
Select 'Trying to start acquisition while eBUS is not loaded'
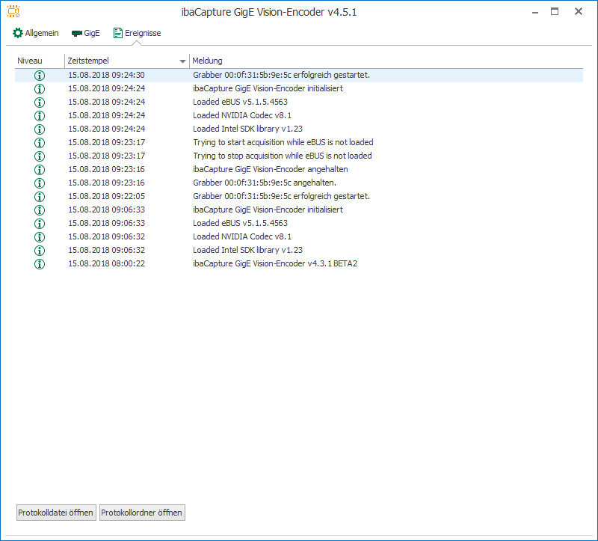click(x=283, y=142)
